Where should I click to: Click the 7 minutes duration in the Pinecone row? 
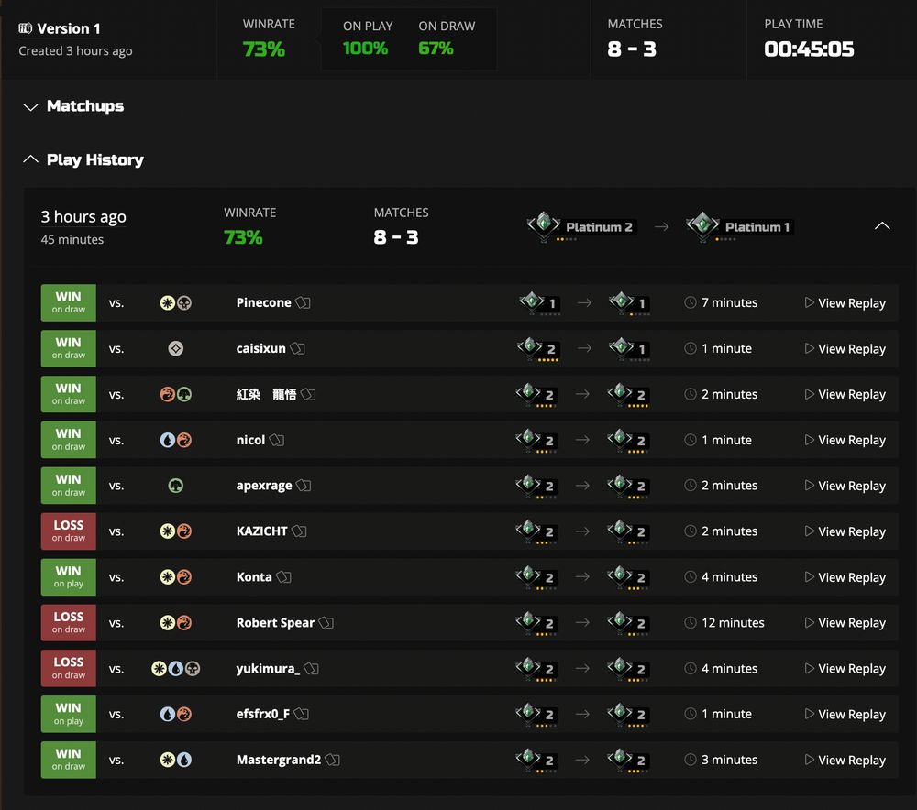(721, 302)
